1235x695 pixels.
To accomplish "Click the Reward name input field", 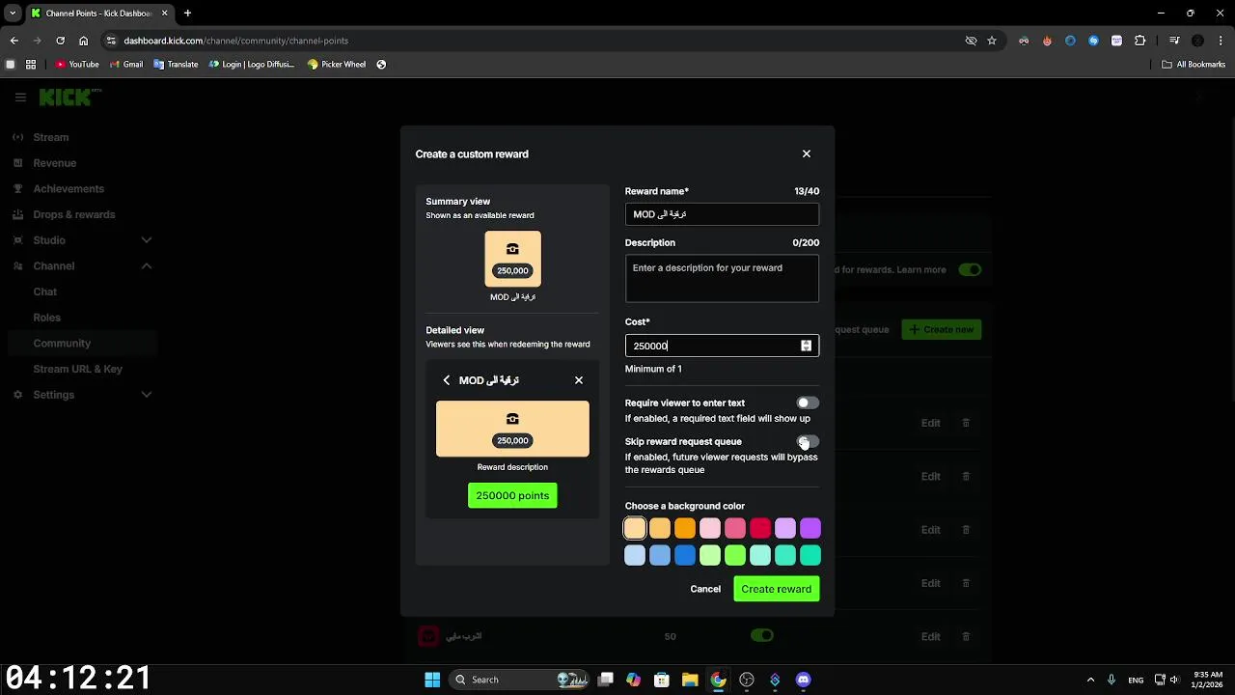I will [722, 214].
